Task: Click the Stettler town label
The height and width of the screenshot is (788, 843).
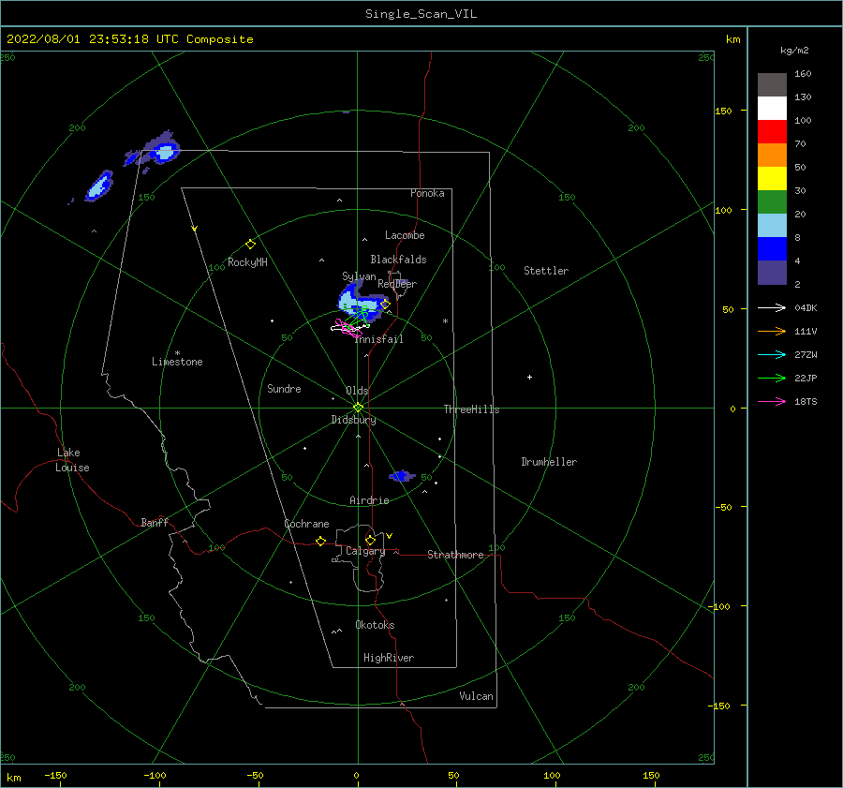Action: (x=546, y=271)
